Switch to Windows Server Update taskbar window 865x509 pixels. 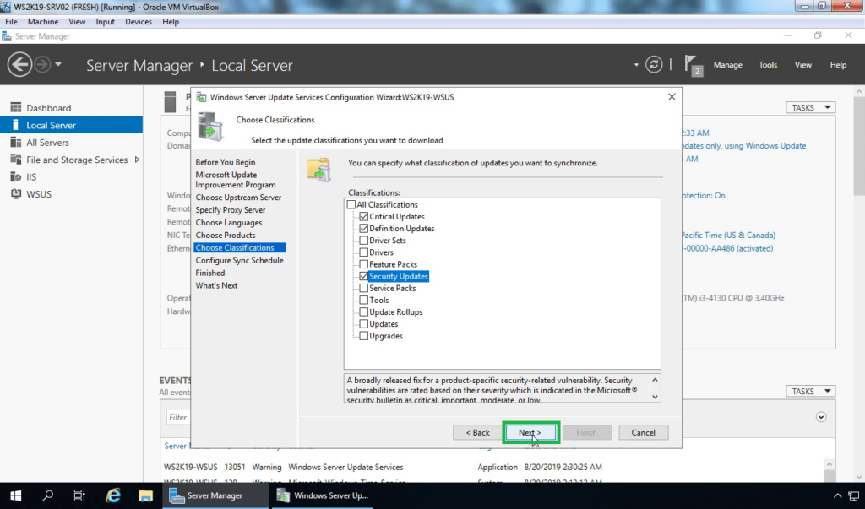(x=324, y=495)
